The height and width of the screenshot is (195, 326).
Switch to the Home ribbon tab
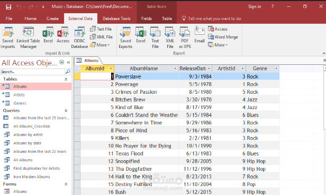coord(31,18)
